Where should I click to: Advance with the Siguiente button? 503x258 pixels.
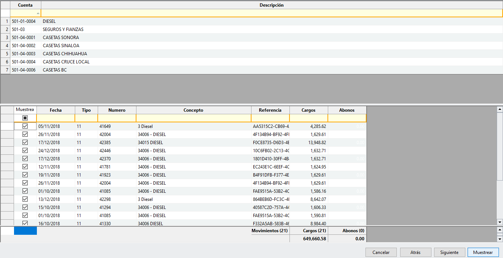click(x=449, y=252)
